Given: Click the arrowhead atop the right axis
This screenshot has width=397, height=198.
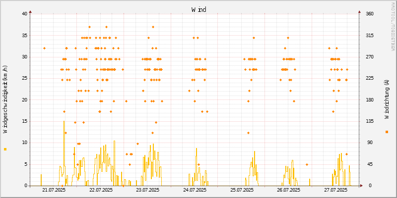Looking at the screenshot, I should (359, 11).
